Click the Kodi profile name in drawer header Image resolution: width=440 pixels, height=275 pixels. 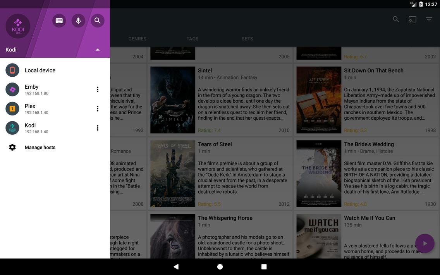pyautogui.click(x=11, y=50)
